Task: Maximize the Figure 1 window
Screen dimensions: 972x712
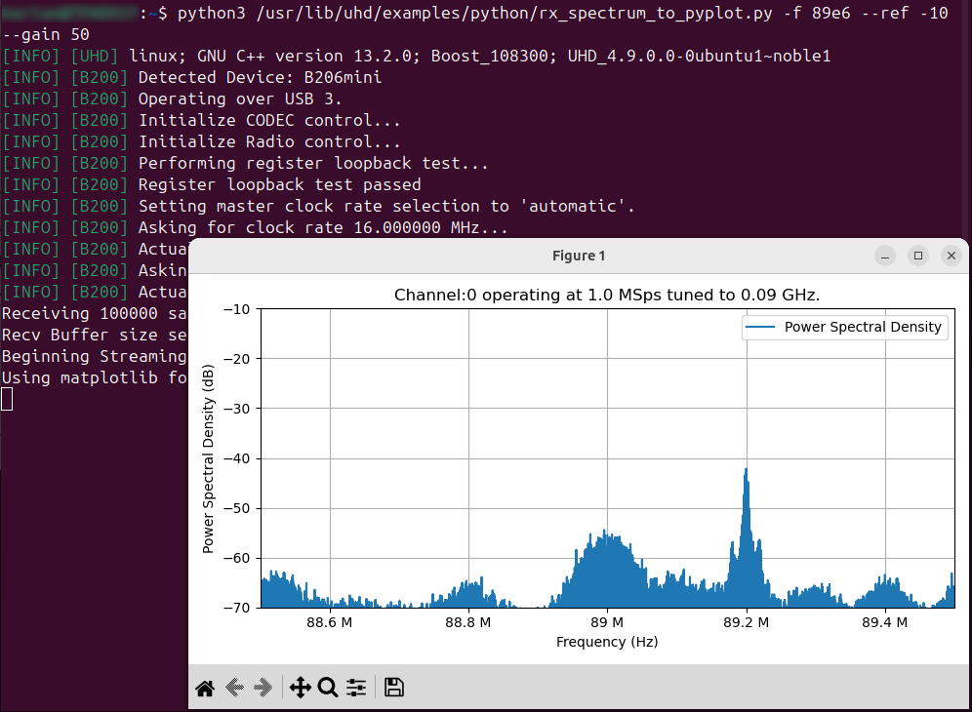Action: [x=918, y=256]
